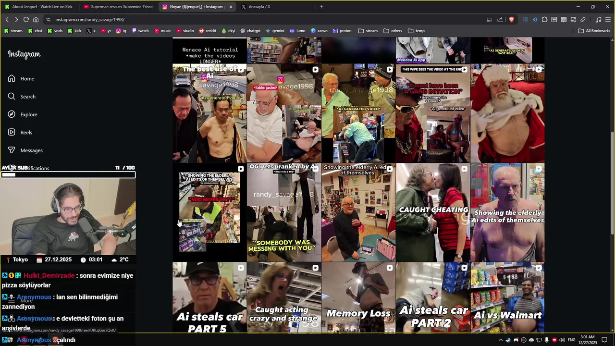Open the 'Memory Loss' reel thumbnail

(358, 297)
